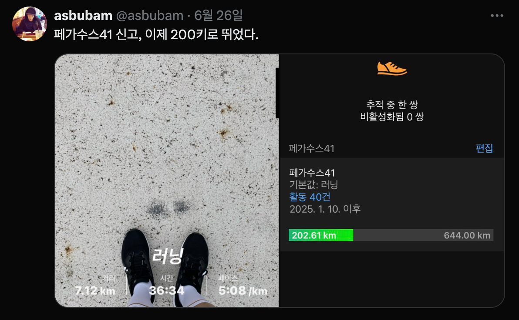
Task: Click the 편집 edit button
Action: coord(484,148)
